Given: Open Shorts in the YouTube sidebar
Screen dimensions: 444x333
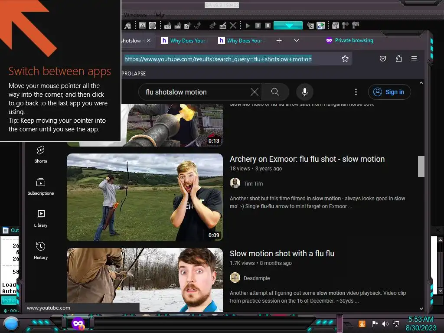Looking at the screenshot, I should [x=41, y=154].
